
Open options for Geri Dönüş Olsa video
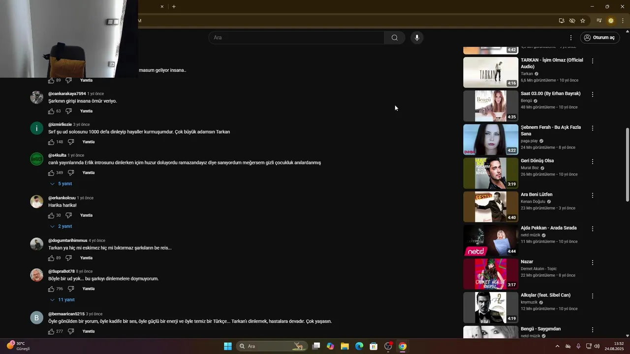coord(593,162)
